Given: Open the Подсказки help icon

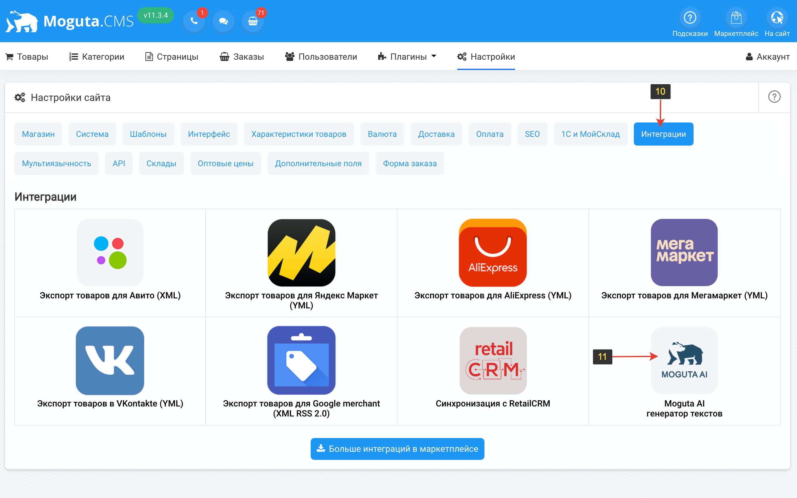Looking at the screenshot, I should point(689,18).
